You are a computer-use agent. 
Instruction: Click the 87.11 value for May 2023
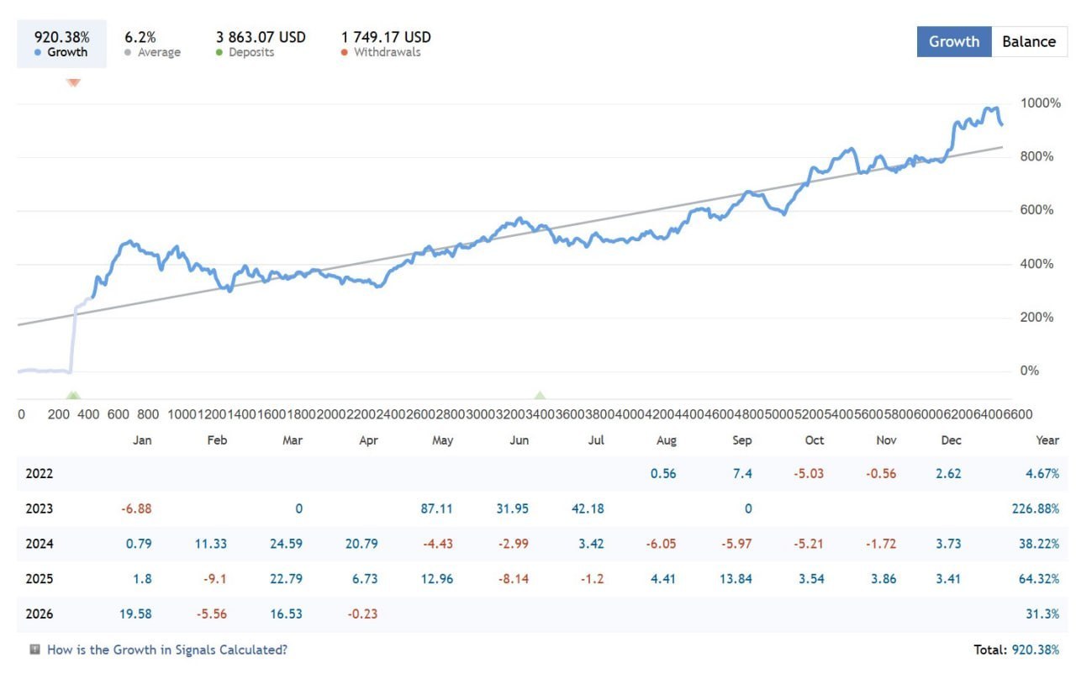436,508
